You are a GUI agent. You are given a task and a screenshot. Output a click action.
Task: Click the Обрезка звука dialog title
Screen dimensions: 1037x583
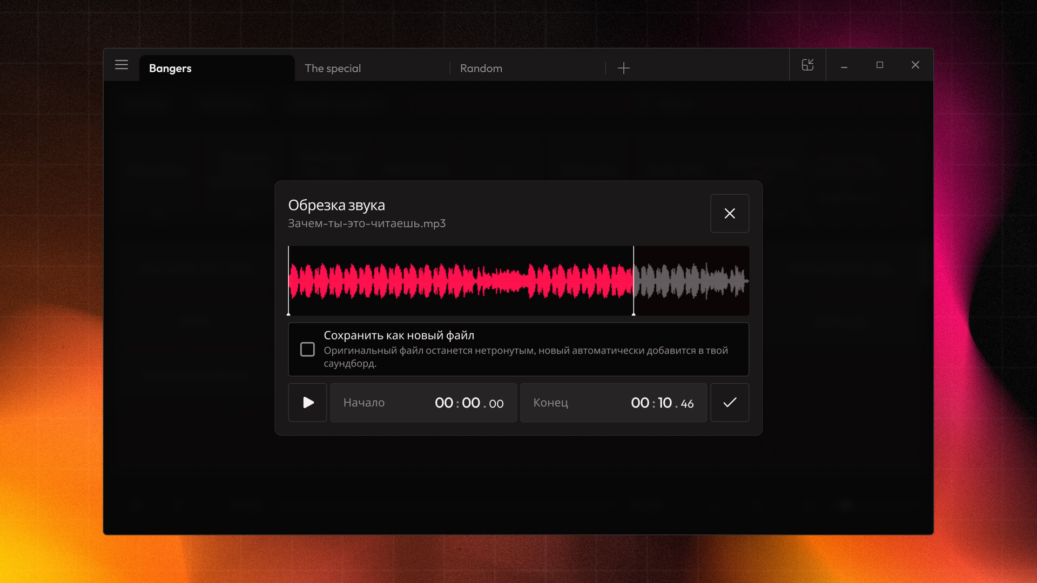[336, 205]
